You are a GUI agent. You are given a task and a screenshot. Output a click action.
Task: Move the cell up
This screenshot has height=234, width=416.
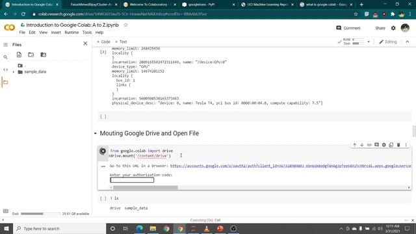coord(354,145)
